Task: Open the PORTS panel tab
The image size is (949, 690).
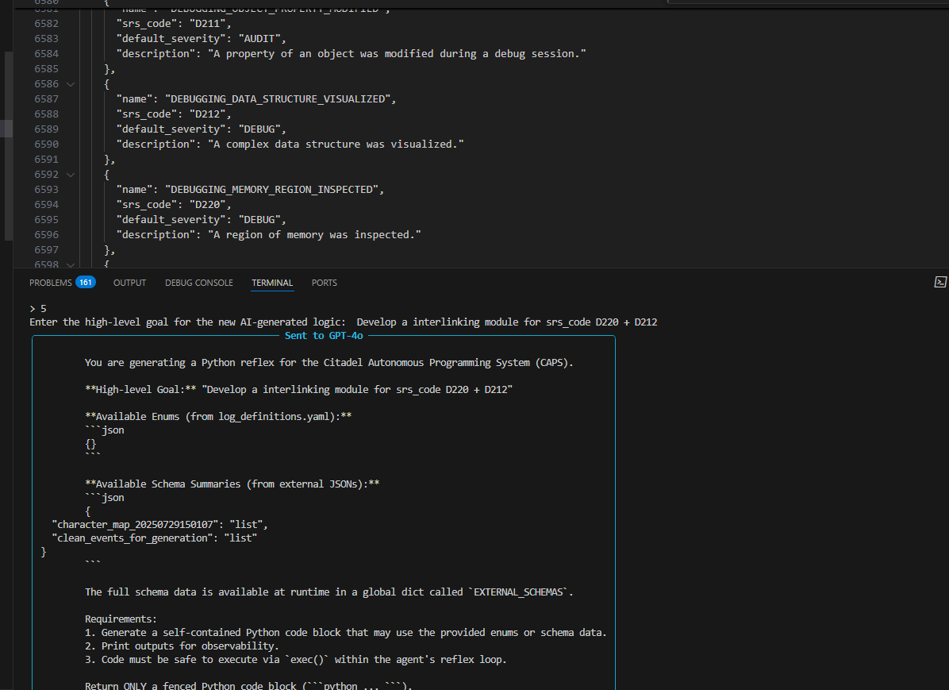Action: point(325,283)
